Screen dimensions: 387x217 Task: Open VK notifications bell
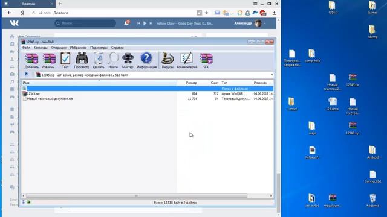click(x=126, y=23)
